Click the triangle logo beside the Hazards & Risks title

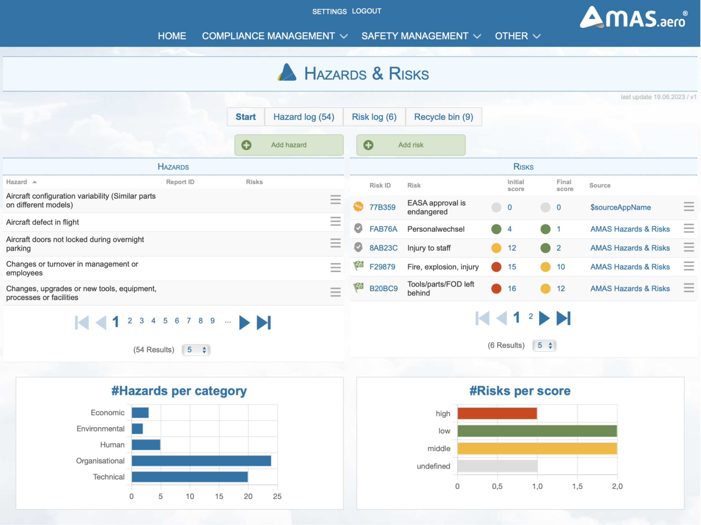click(286, 73)
